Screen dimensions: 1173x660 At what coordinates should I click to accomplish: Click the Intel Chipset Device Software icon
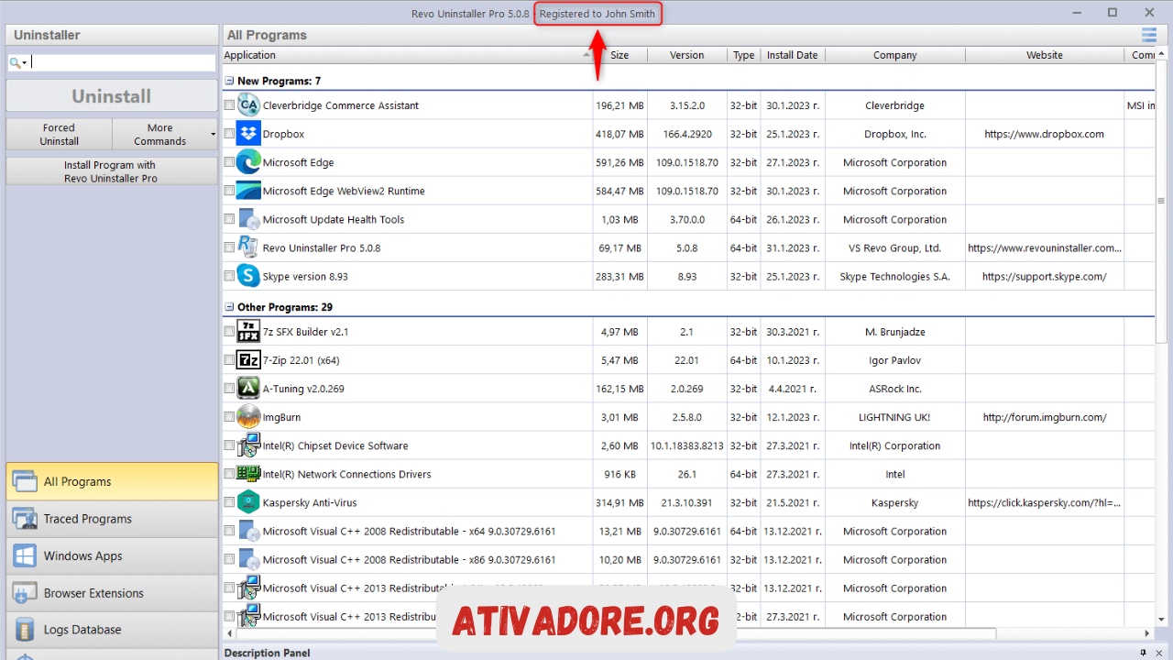(248, 445)
